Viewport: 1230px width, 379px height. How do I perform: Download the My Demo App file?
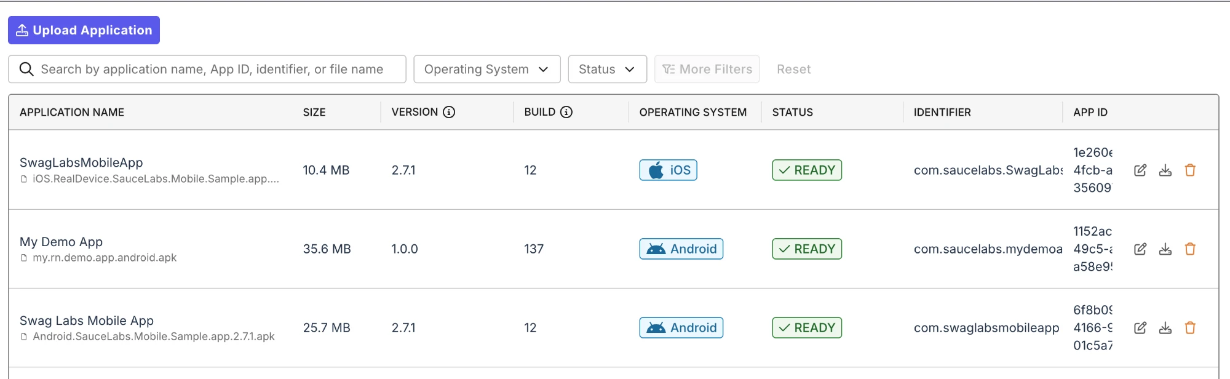(x=1165, y=249)
